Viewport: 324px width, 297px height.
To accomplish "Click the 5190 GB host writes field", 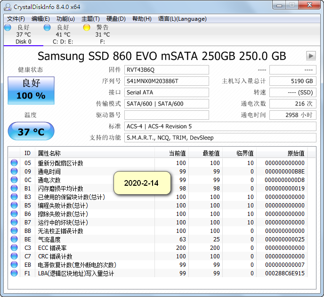I will point(293,81).
